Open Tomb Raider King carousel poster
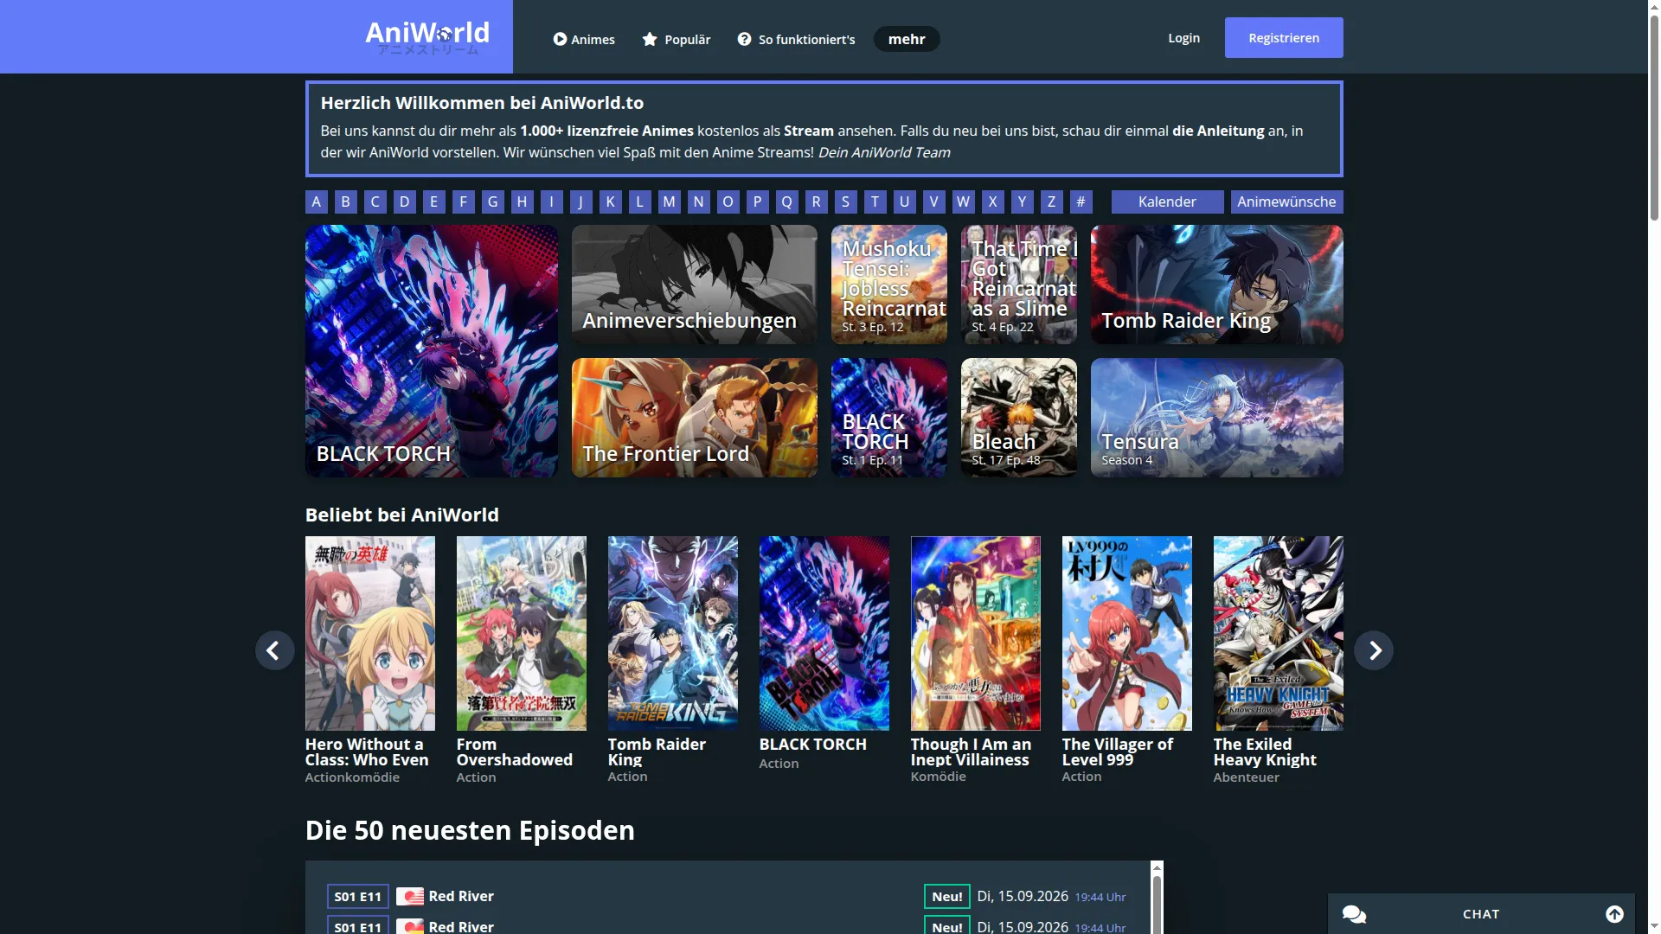 click(x=673, y=633)
